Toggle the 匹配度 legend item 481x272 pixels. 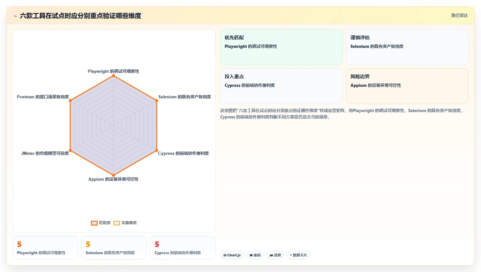click(101, 223)
